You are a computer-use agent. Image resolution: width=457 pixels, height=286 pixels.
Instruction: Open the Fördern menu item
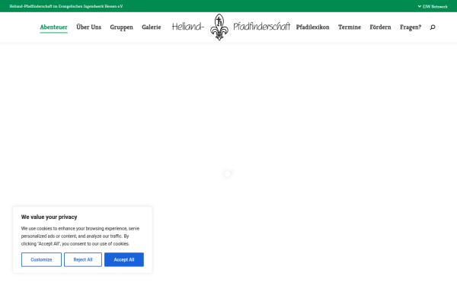coord(380,27)
